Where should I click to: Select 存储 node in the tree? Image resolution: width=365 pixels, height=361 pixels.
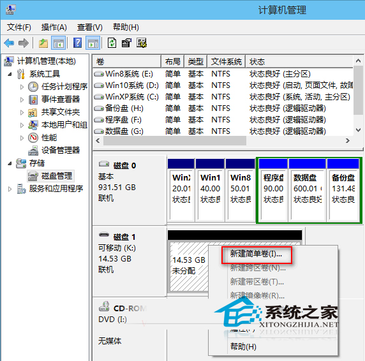tap(37, 163)
